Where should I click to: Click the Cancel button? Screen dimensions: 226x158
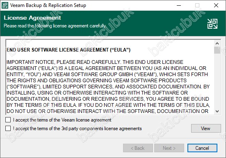pyautogui.click(x=202, y=148)
